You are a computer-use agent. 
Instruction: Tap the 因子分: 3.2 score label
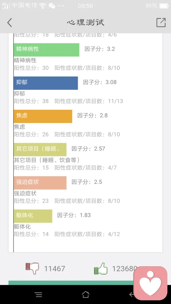pos(100,49)
